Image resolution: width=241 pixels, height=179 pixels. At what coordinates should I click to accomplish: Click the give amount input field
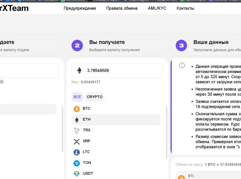click(29, 70)
